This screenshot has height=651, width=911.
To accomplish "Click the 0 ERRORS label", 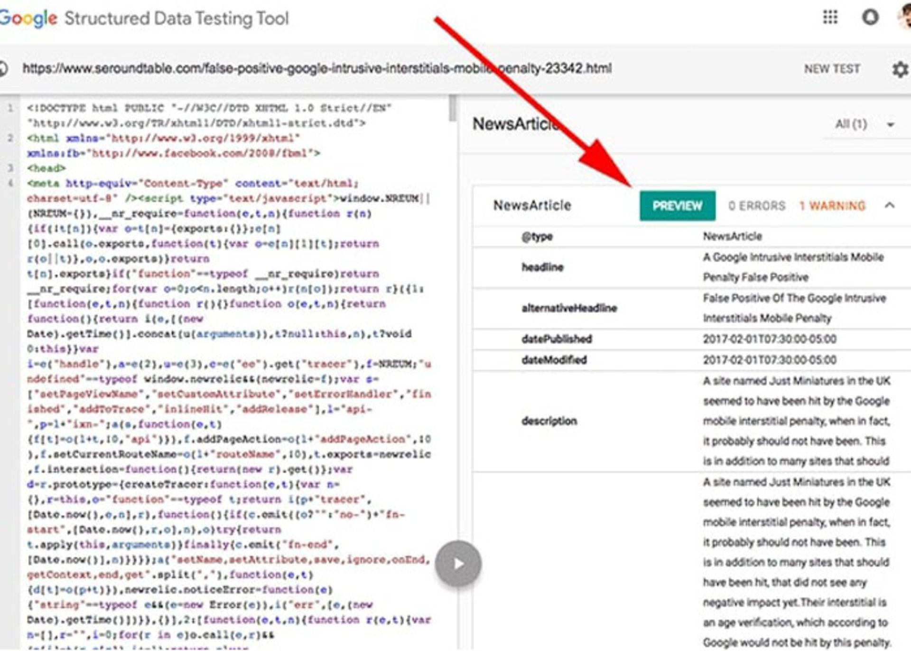I will click(x=757, y=206).
